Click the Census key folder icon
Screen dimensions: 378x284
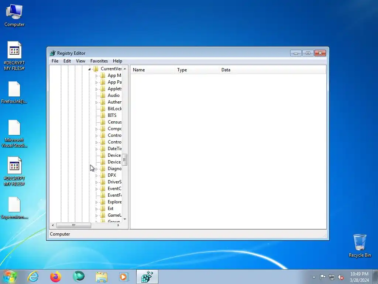coord(103,122)
